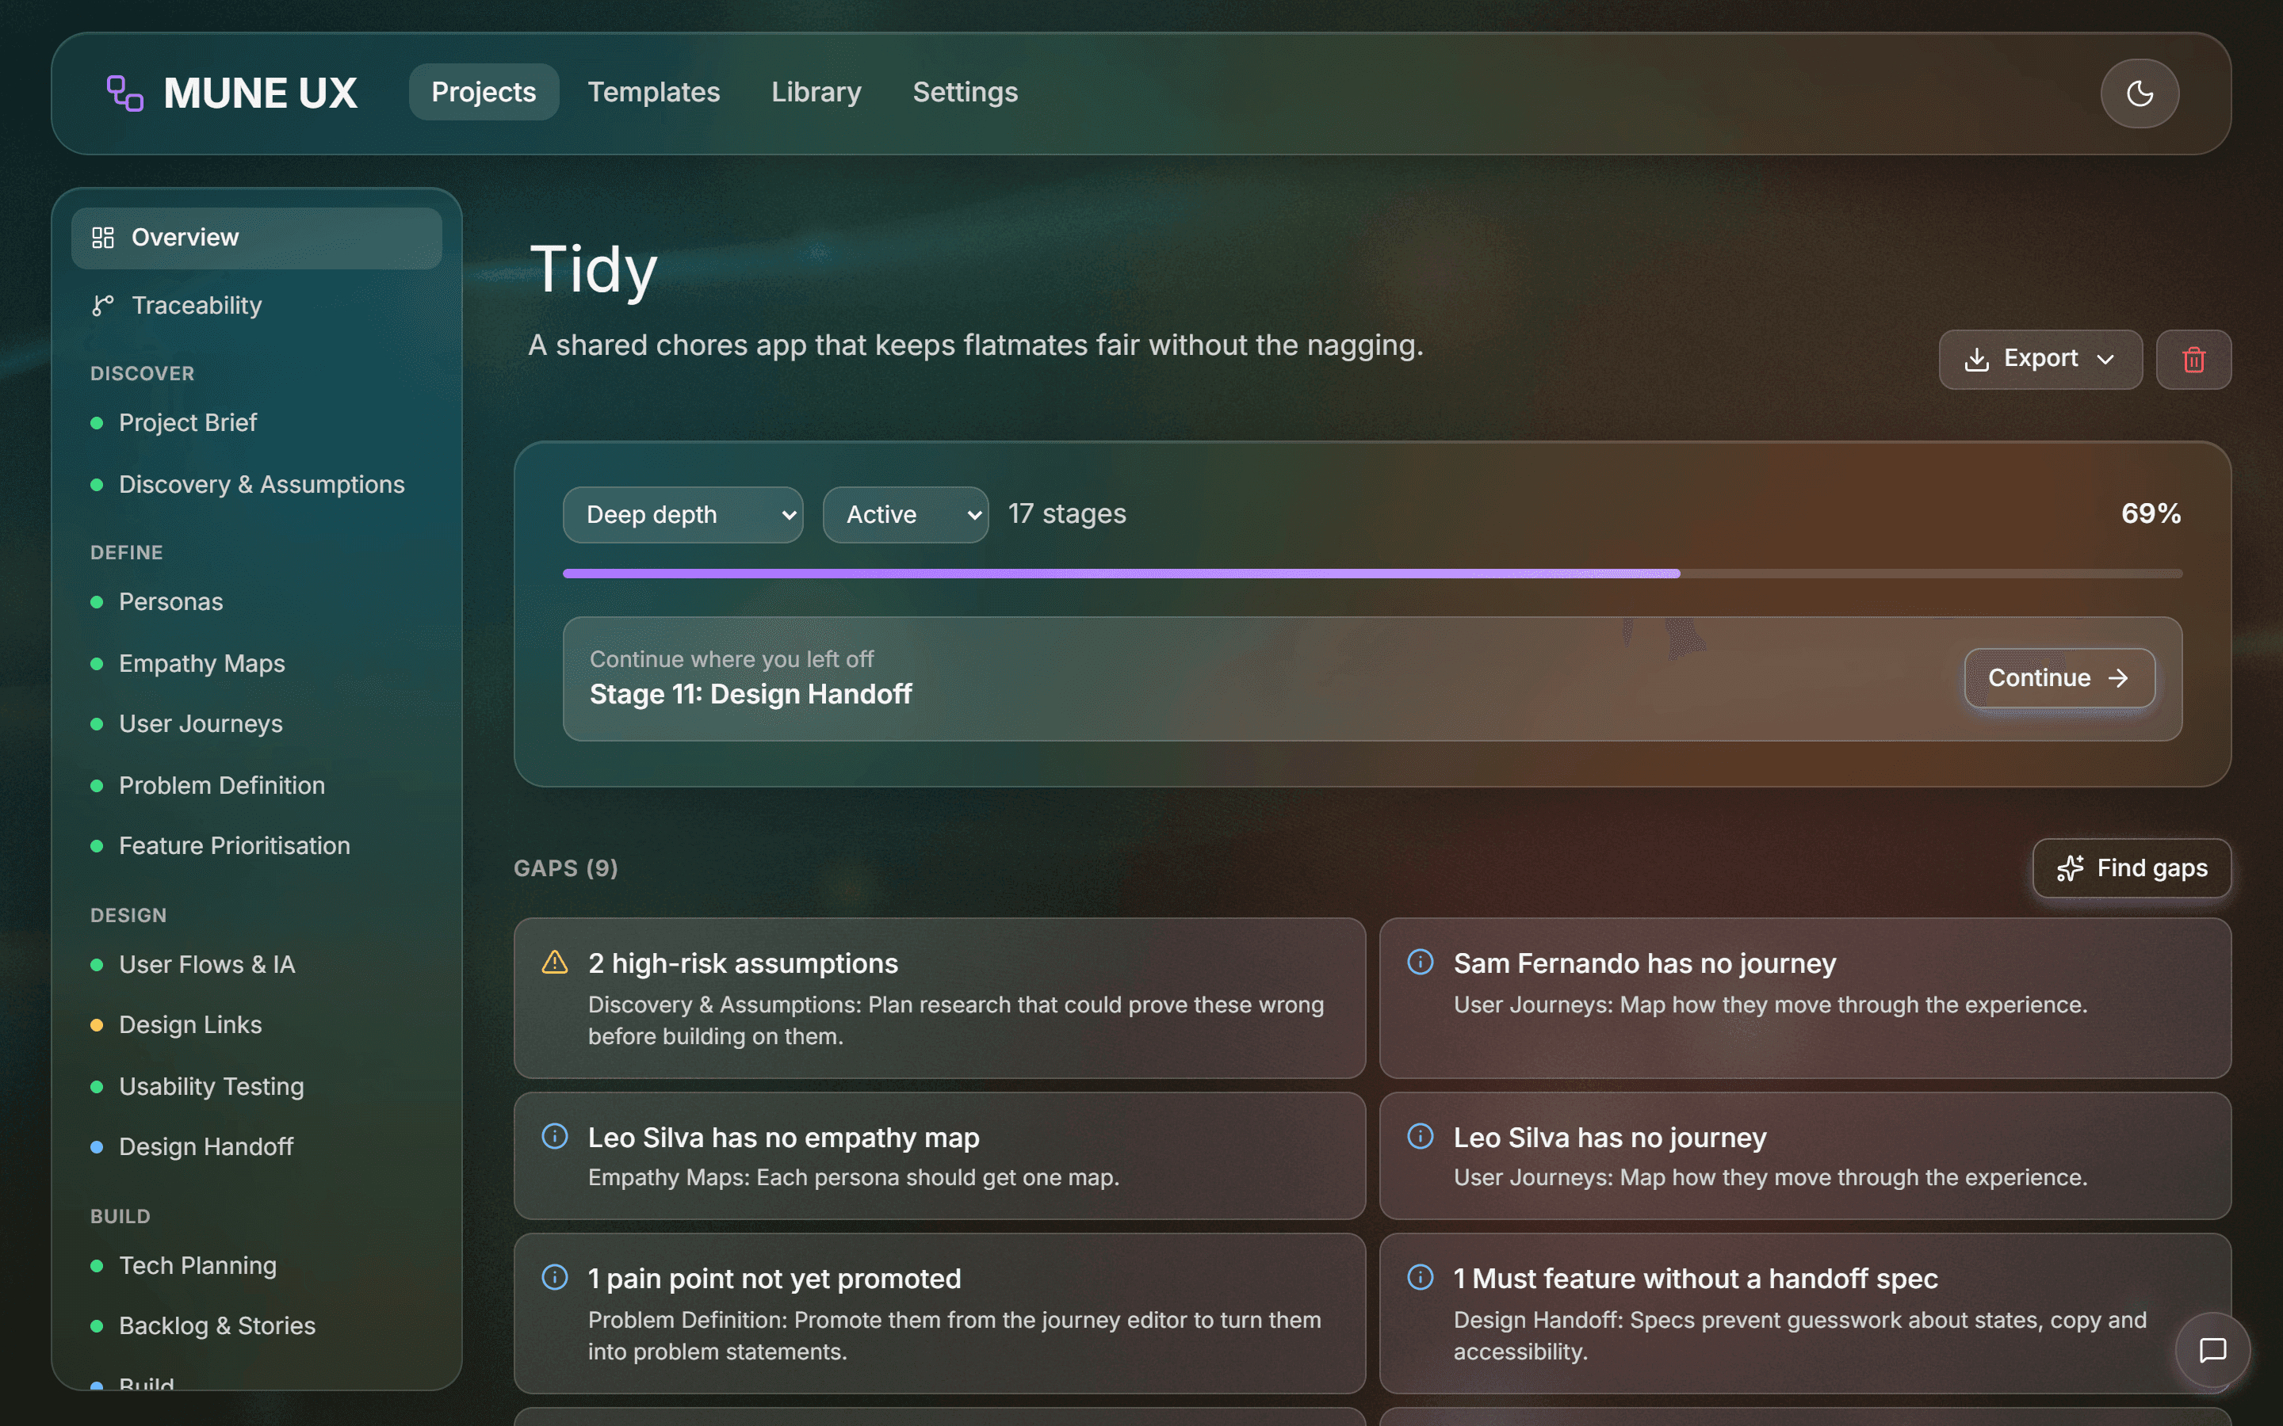The image size is (2283, 1426).
Task: Open User Flows & IA stage
Action: click(257, 965)
